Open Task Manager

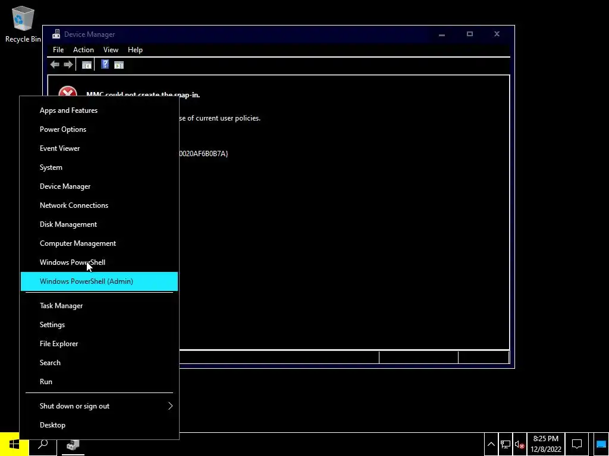(99, 306)
